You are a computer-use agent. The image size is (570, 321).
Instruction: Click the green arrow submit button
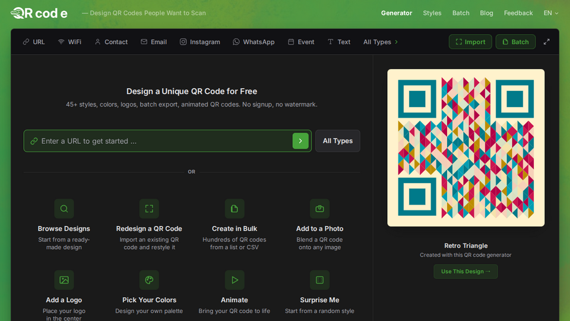(300, 141)
